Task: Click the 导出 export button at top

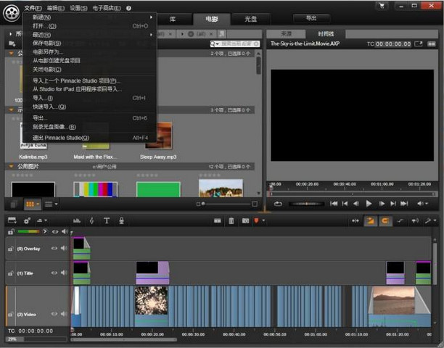Action: coord(312,18)
